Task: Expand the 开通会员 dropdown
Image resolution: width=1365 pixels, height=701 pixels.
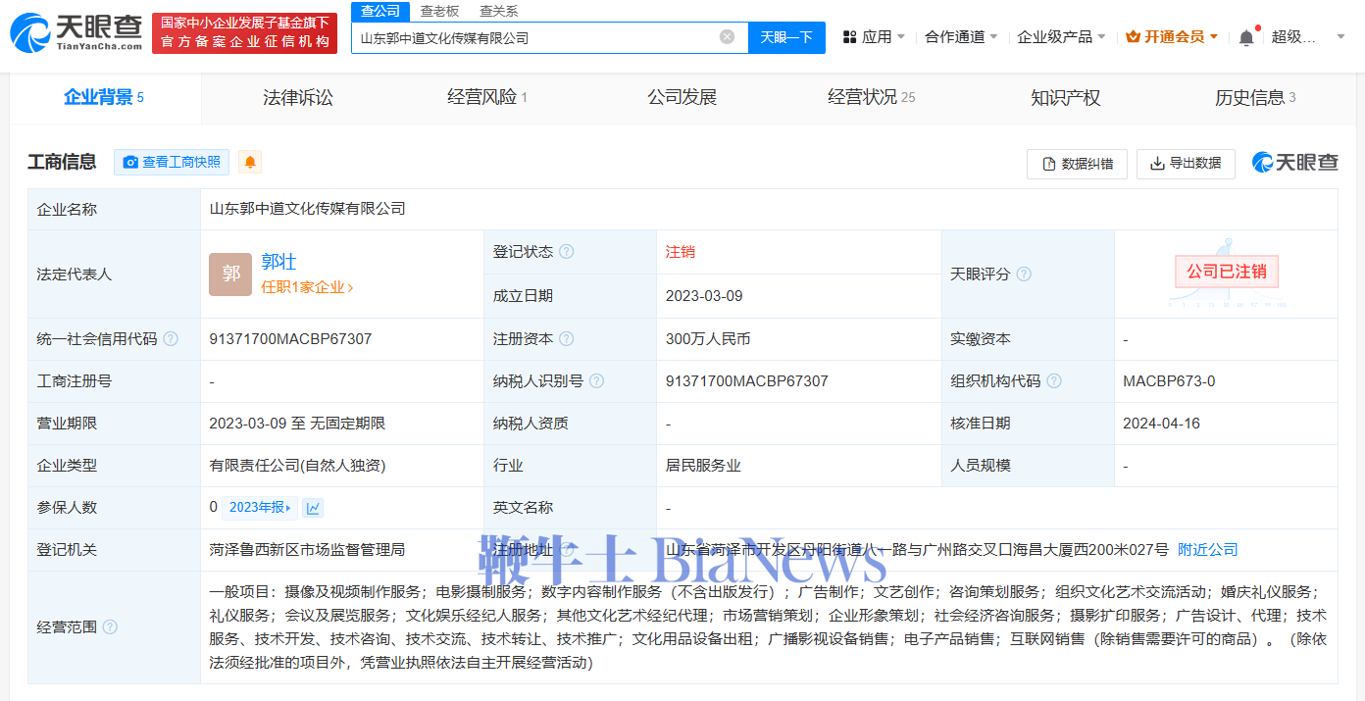Action: click(x=1172, y=37)
